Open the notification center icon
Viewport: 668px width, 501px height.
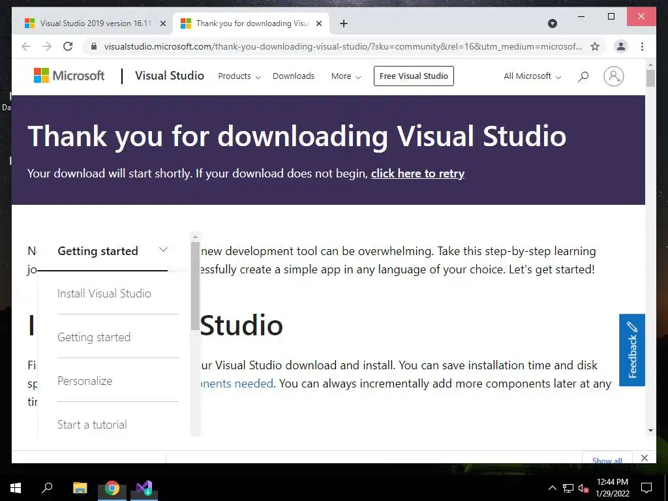point(646,488)
